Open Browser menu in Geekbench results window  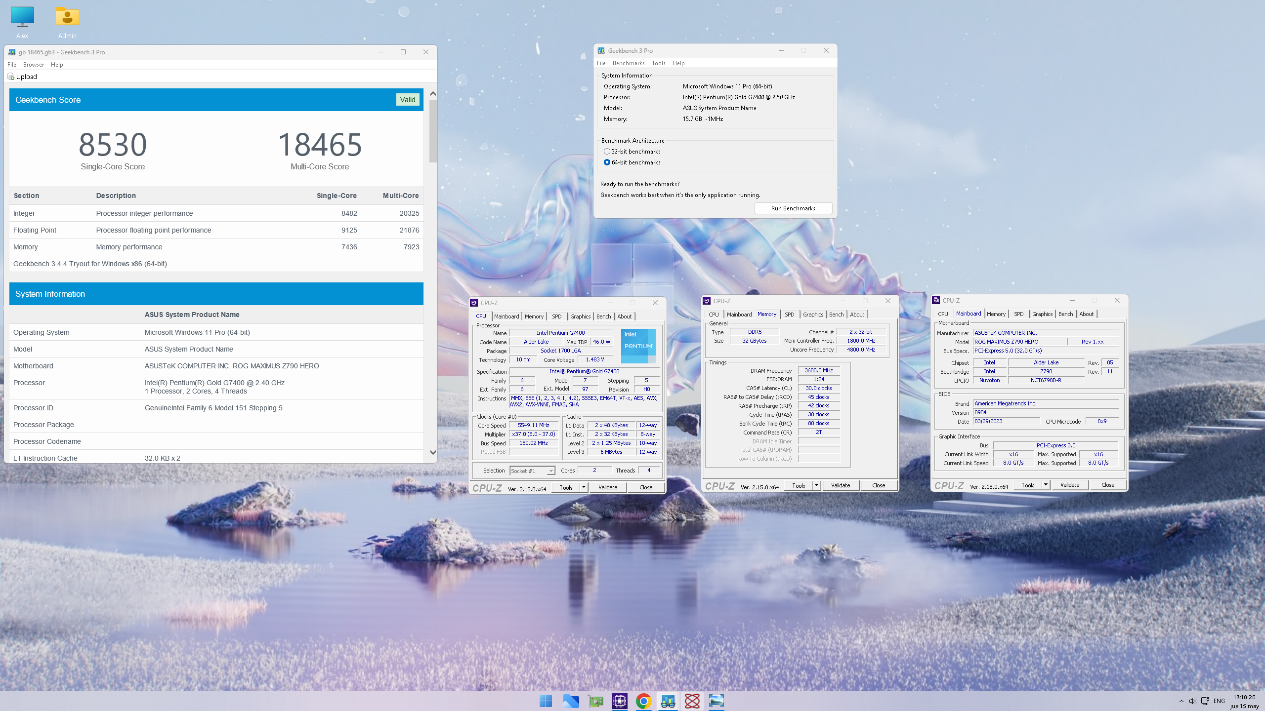coord(34,65)
